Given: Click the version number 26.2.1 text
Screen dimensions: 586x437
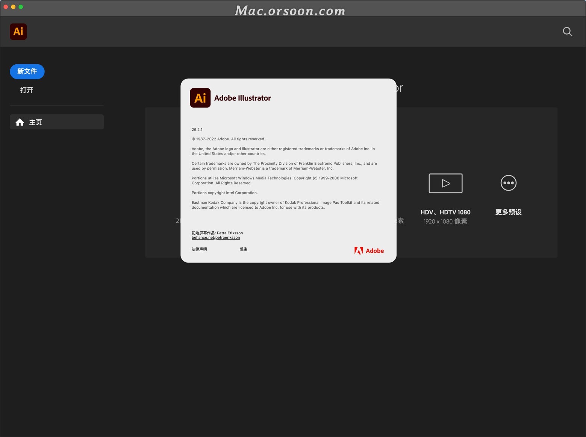Looking at the screenshot, I should click(x=197, y=129).
